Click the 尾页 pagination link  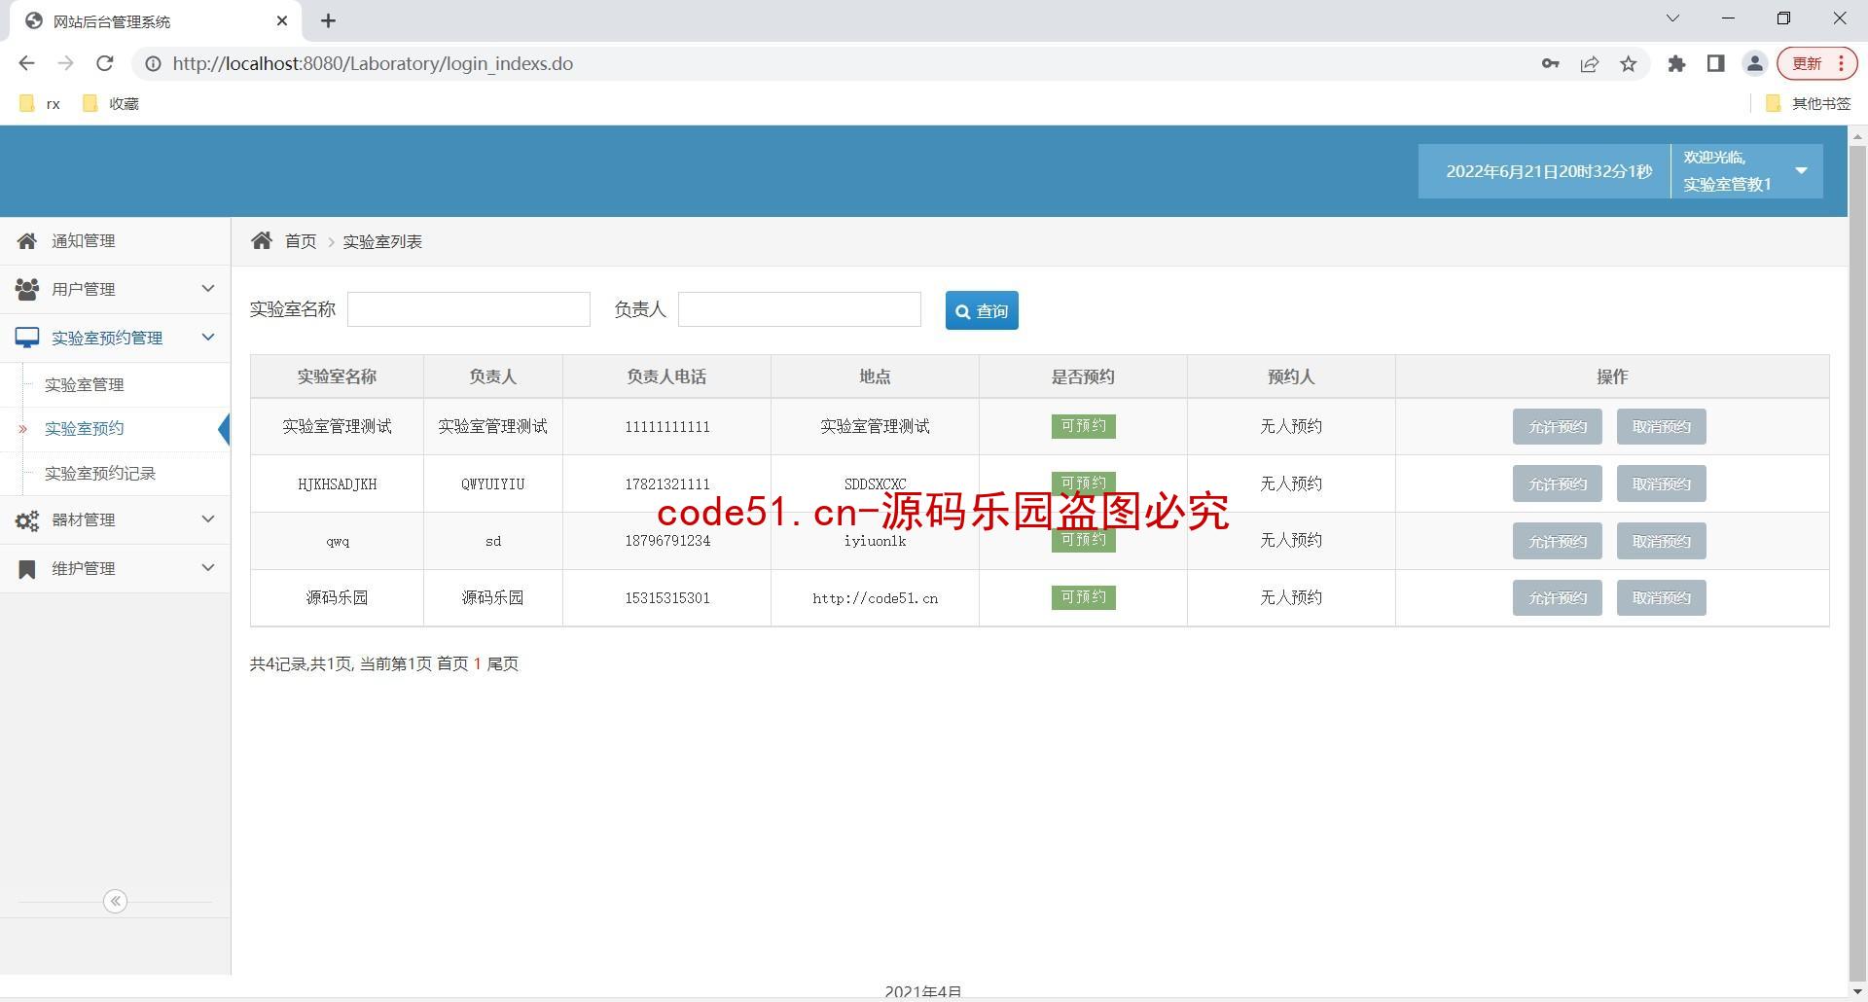[503, 664]
